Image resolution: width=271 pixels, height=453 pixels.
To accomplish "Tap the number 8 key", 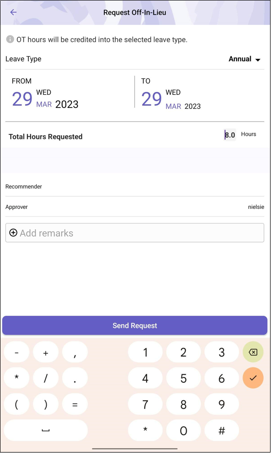I will pyautogui.click(x=183, y=404).
